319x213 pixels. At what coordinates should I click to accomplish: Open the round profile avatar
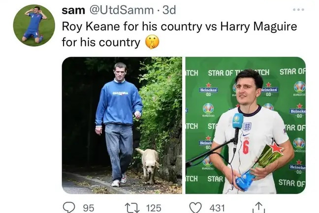pos(34,25)
